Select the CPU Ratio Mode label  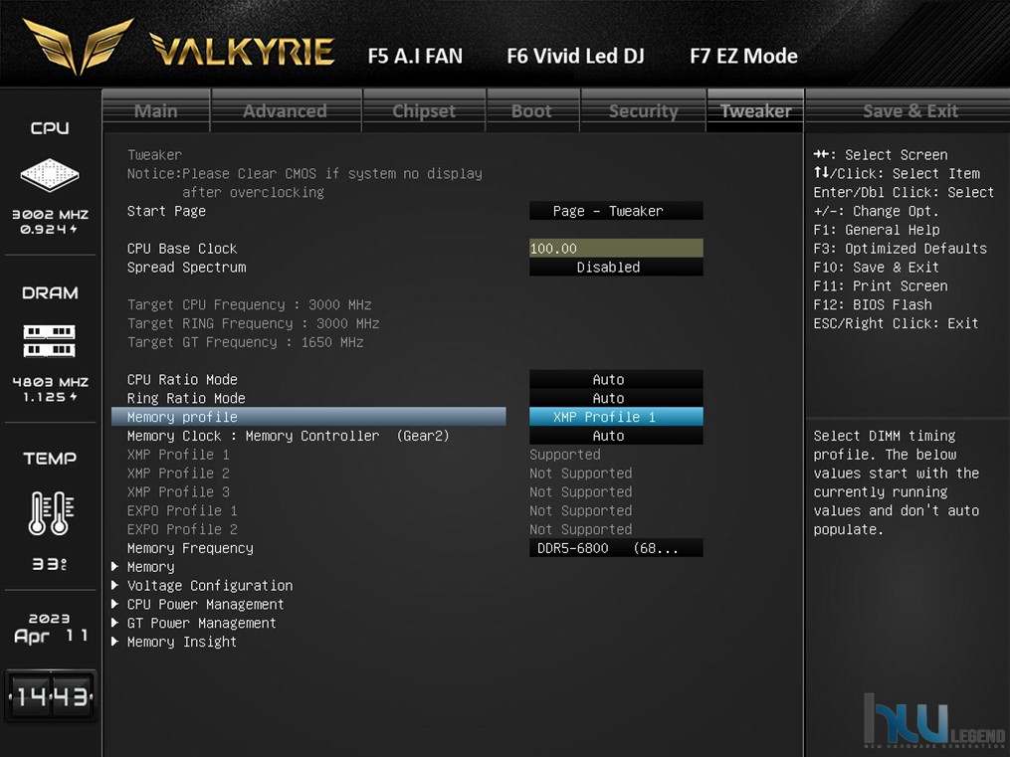(182, 380)
